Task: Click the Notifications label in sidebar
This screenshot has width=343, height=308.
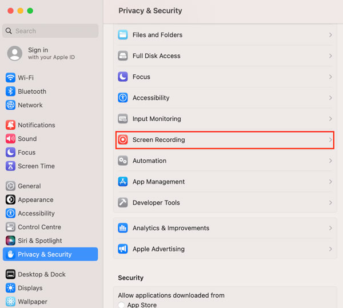Action: (x=37, y=125)
